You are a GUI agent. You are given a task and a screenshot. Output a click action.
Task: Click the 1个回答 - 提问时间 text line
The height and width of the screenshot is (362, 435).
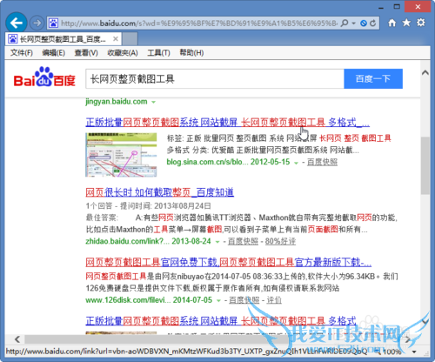[x=148, y=205]
